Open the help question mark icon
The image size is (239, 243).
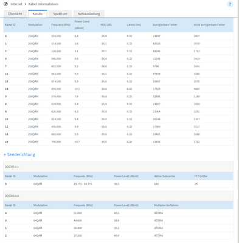pyautogui.click(x=230, y=4)
